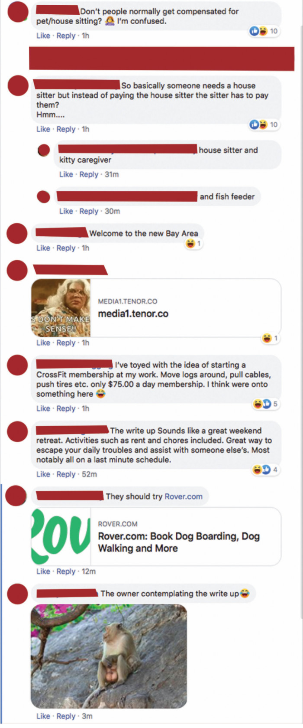Open the Rover.com hyperlink in comment text

(x=184, y=496)
